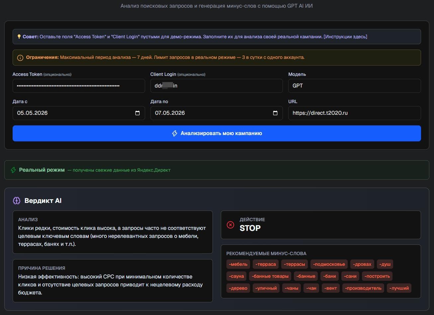Click the red cross STOP icon
Viewport: 434px width, 315px height.
pos(230,225)
